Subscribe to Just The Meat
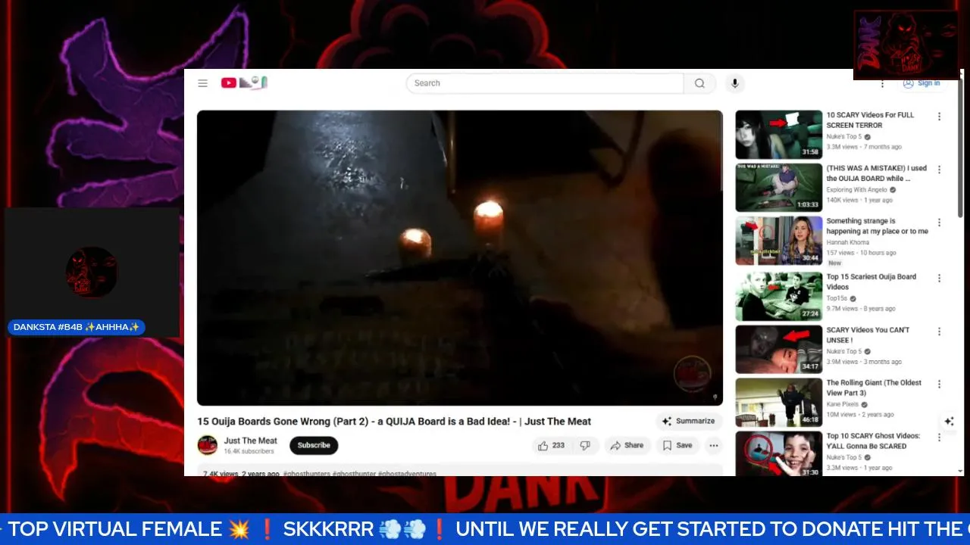This screenshot has height=545, width=970. coord(314,445)
